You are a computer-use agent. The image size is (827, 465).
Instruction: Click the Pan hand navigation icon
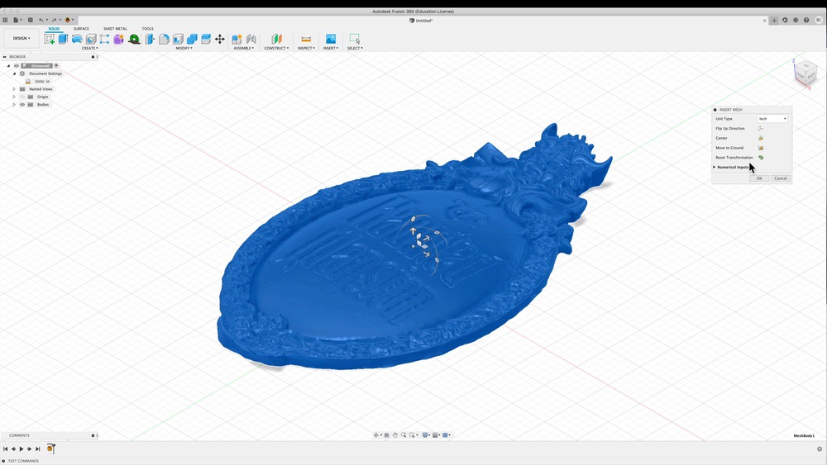(x=395, y=435)
